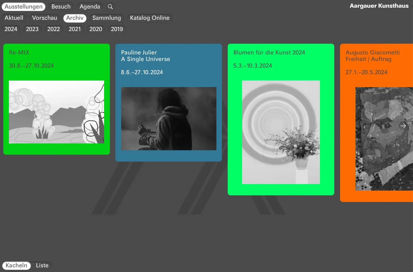This screenshot has width=413, height=272.
Task: Select the date 30.8.–27.10.2024 text
Action: tap(31, 66)
